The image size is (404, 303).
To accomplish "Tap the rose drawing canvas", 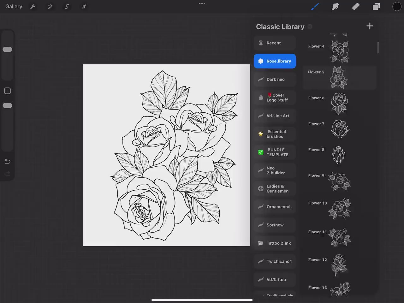I will pyautogui.click(x=166, y=155).
